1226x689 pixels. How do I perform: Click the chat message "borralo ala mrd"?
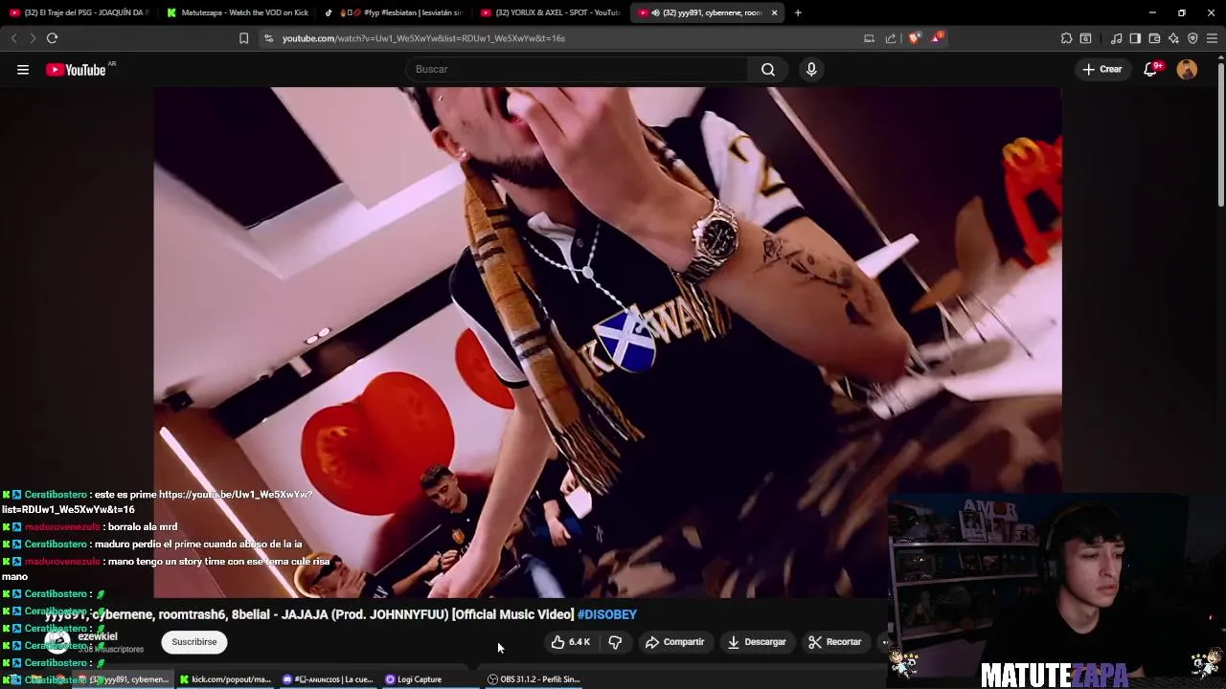pos(142,527)
